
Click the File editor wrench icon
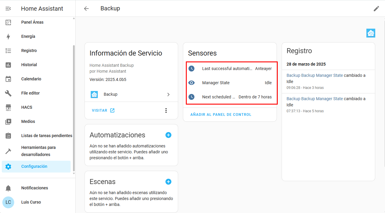[8, 93]
